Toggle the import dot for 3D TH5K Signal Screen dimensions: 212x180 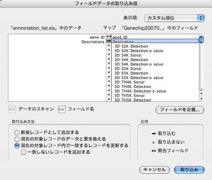[x=109, y=95]
